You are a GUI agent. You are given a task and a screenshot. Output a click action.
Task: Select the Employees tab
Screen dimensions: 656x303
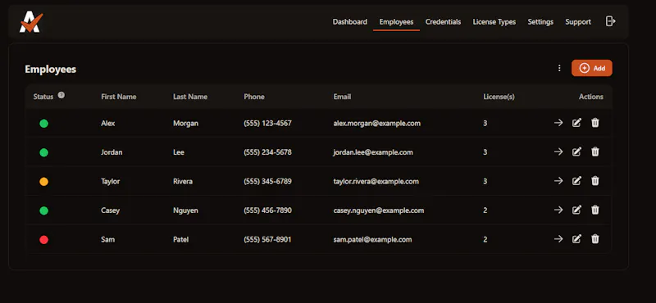click(396, 22)
